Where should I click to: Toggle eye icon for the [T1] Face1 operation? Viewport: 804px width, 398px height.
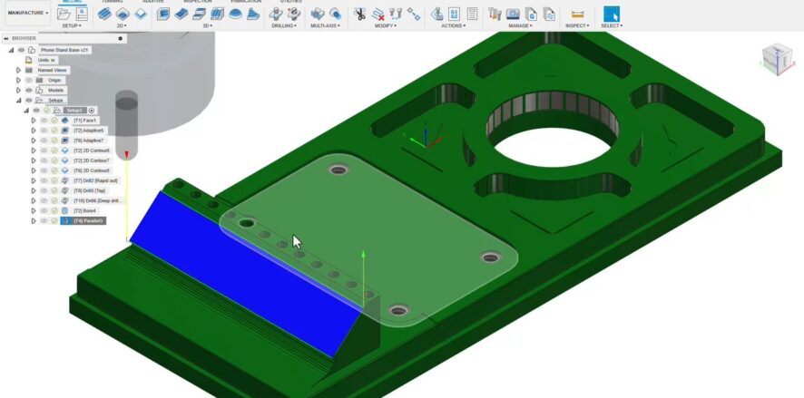tap(43, 120)
